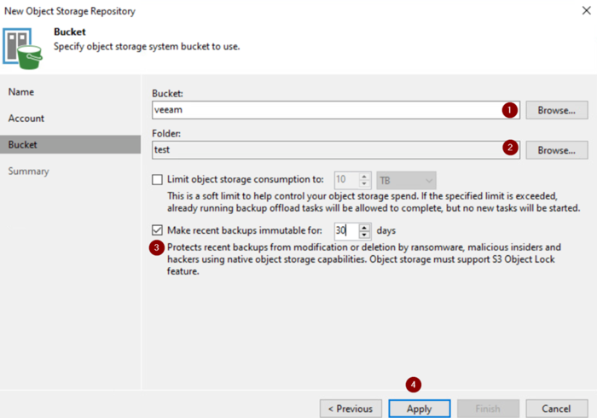Open the Name step in the wizard
This screenshot has height=418, width=597.
tap(21, 92)
